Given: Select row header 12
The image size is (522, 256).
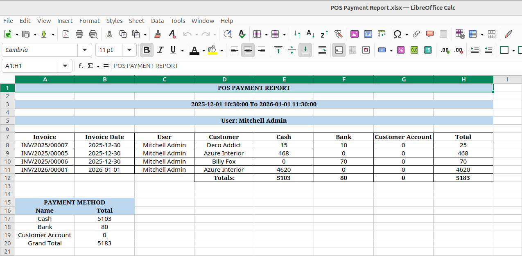Looking at the screenshot, I should pyautogui.click(x=7, y=178).
